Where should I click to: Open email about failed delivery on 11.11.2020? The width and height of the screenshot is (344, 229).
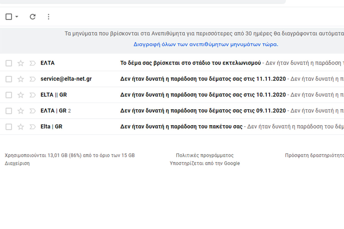[x=203, y=79]
